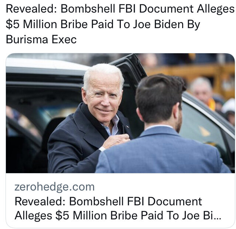Image resolution: width=236 pixels, height=229 pixels.
Task: Click the post line '$5 Million Bribe Paid To'
Action: tap(103, 24)
